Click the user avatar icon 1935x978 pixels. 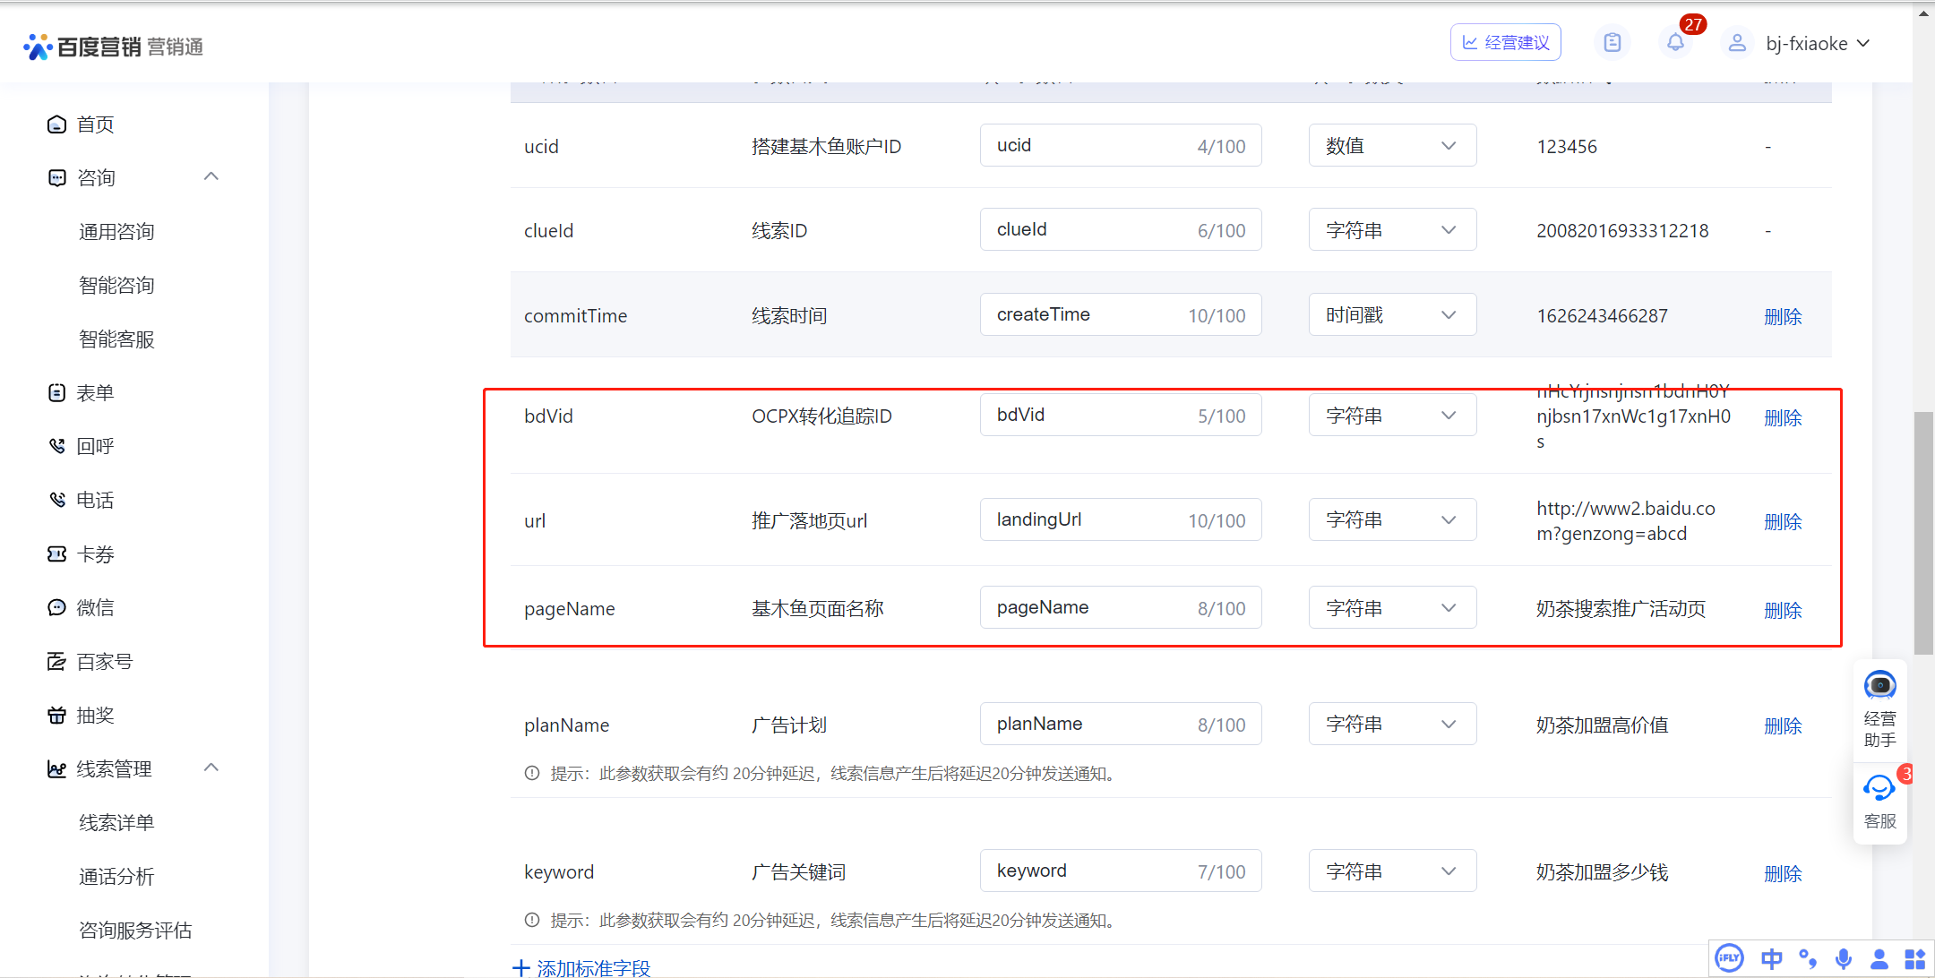1736,43
